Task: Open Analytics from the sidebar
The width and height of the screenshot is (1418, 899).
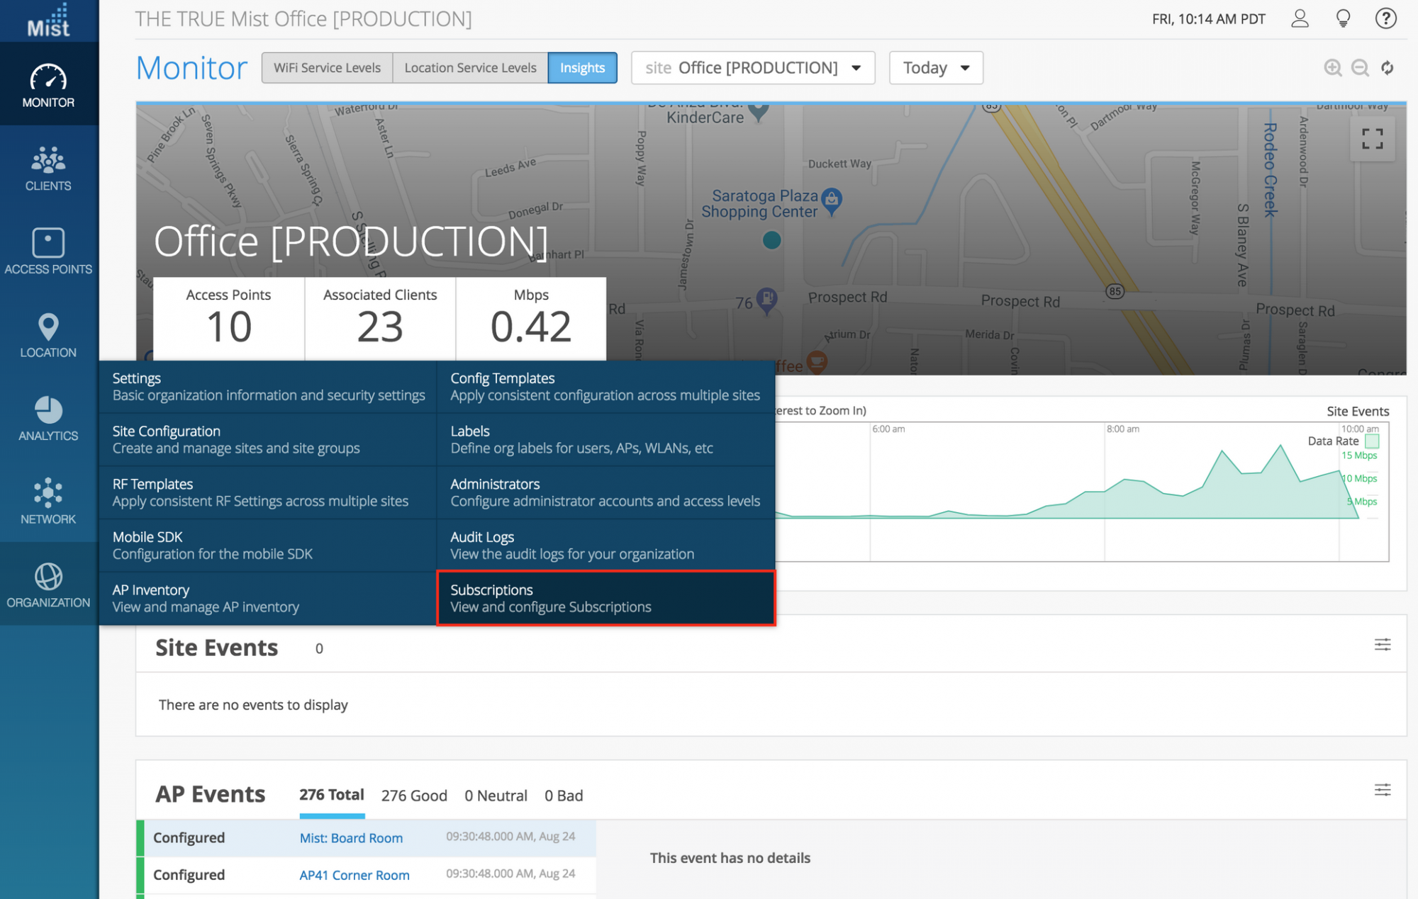Action: tap(48, 418)
